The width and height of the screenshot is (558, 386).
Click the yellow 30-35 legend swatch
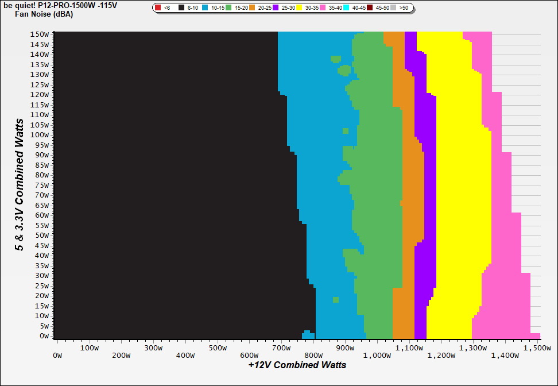coord(299,8)
